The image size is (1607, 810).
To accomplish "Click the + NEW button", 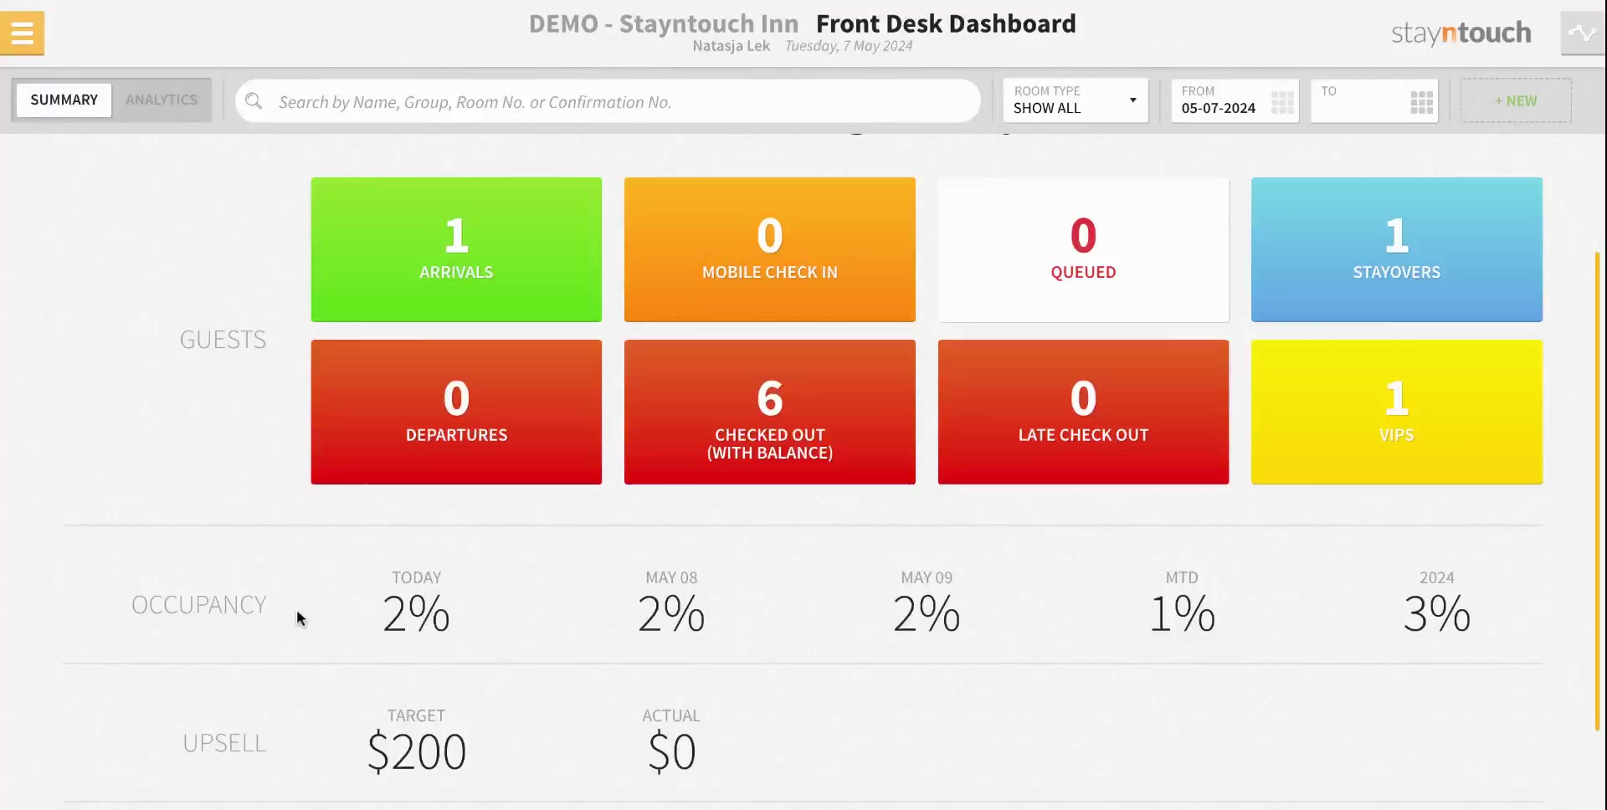I will coord(1516,100).
